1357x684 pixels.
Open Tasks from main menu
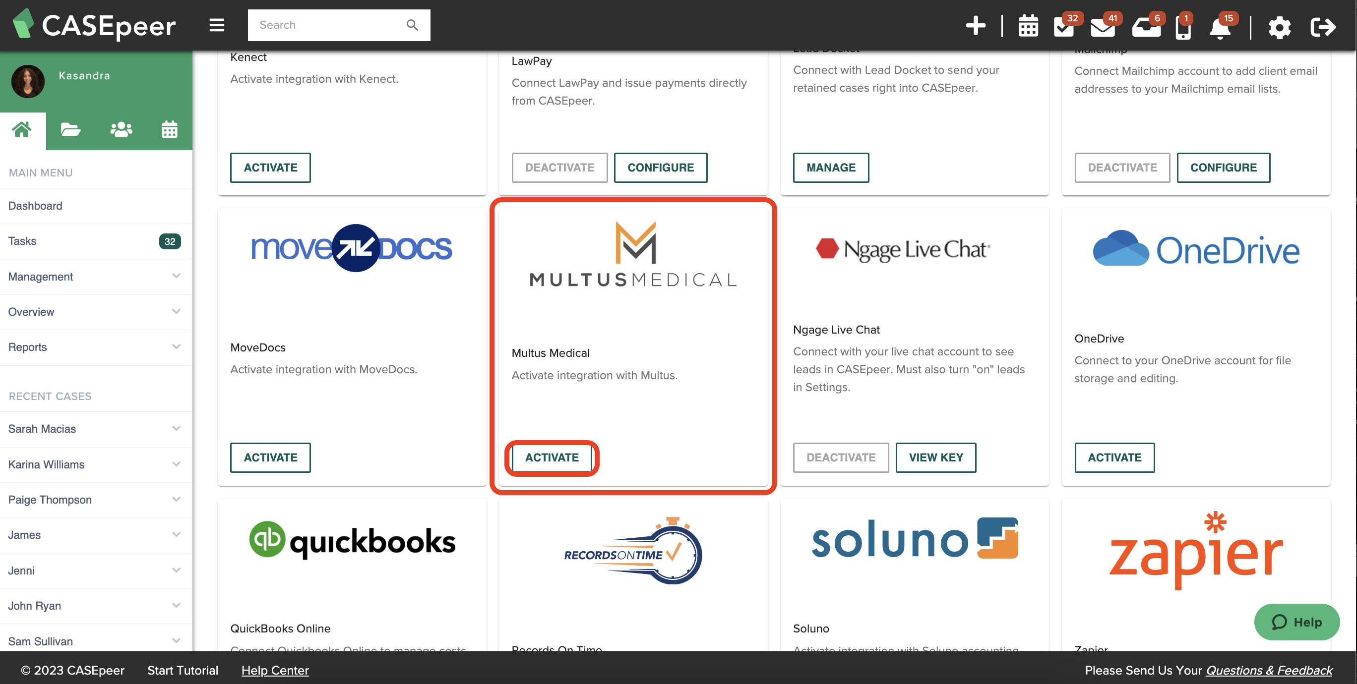(96, 241)
